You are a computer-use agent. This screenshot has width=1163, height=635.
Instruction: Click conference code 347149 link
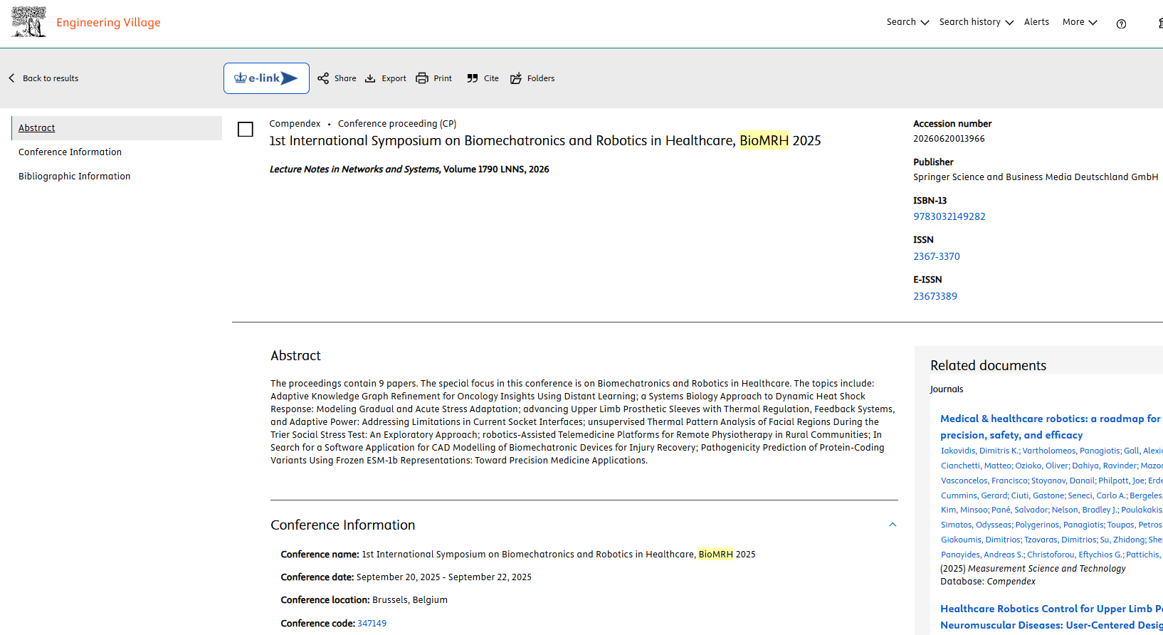[x=372, y=624]
